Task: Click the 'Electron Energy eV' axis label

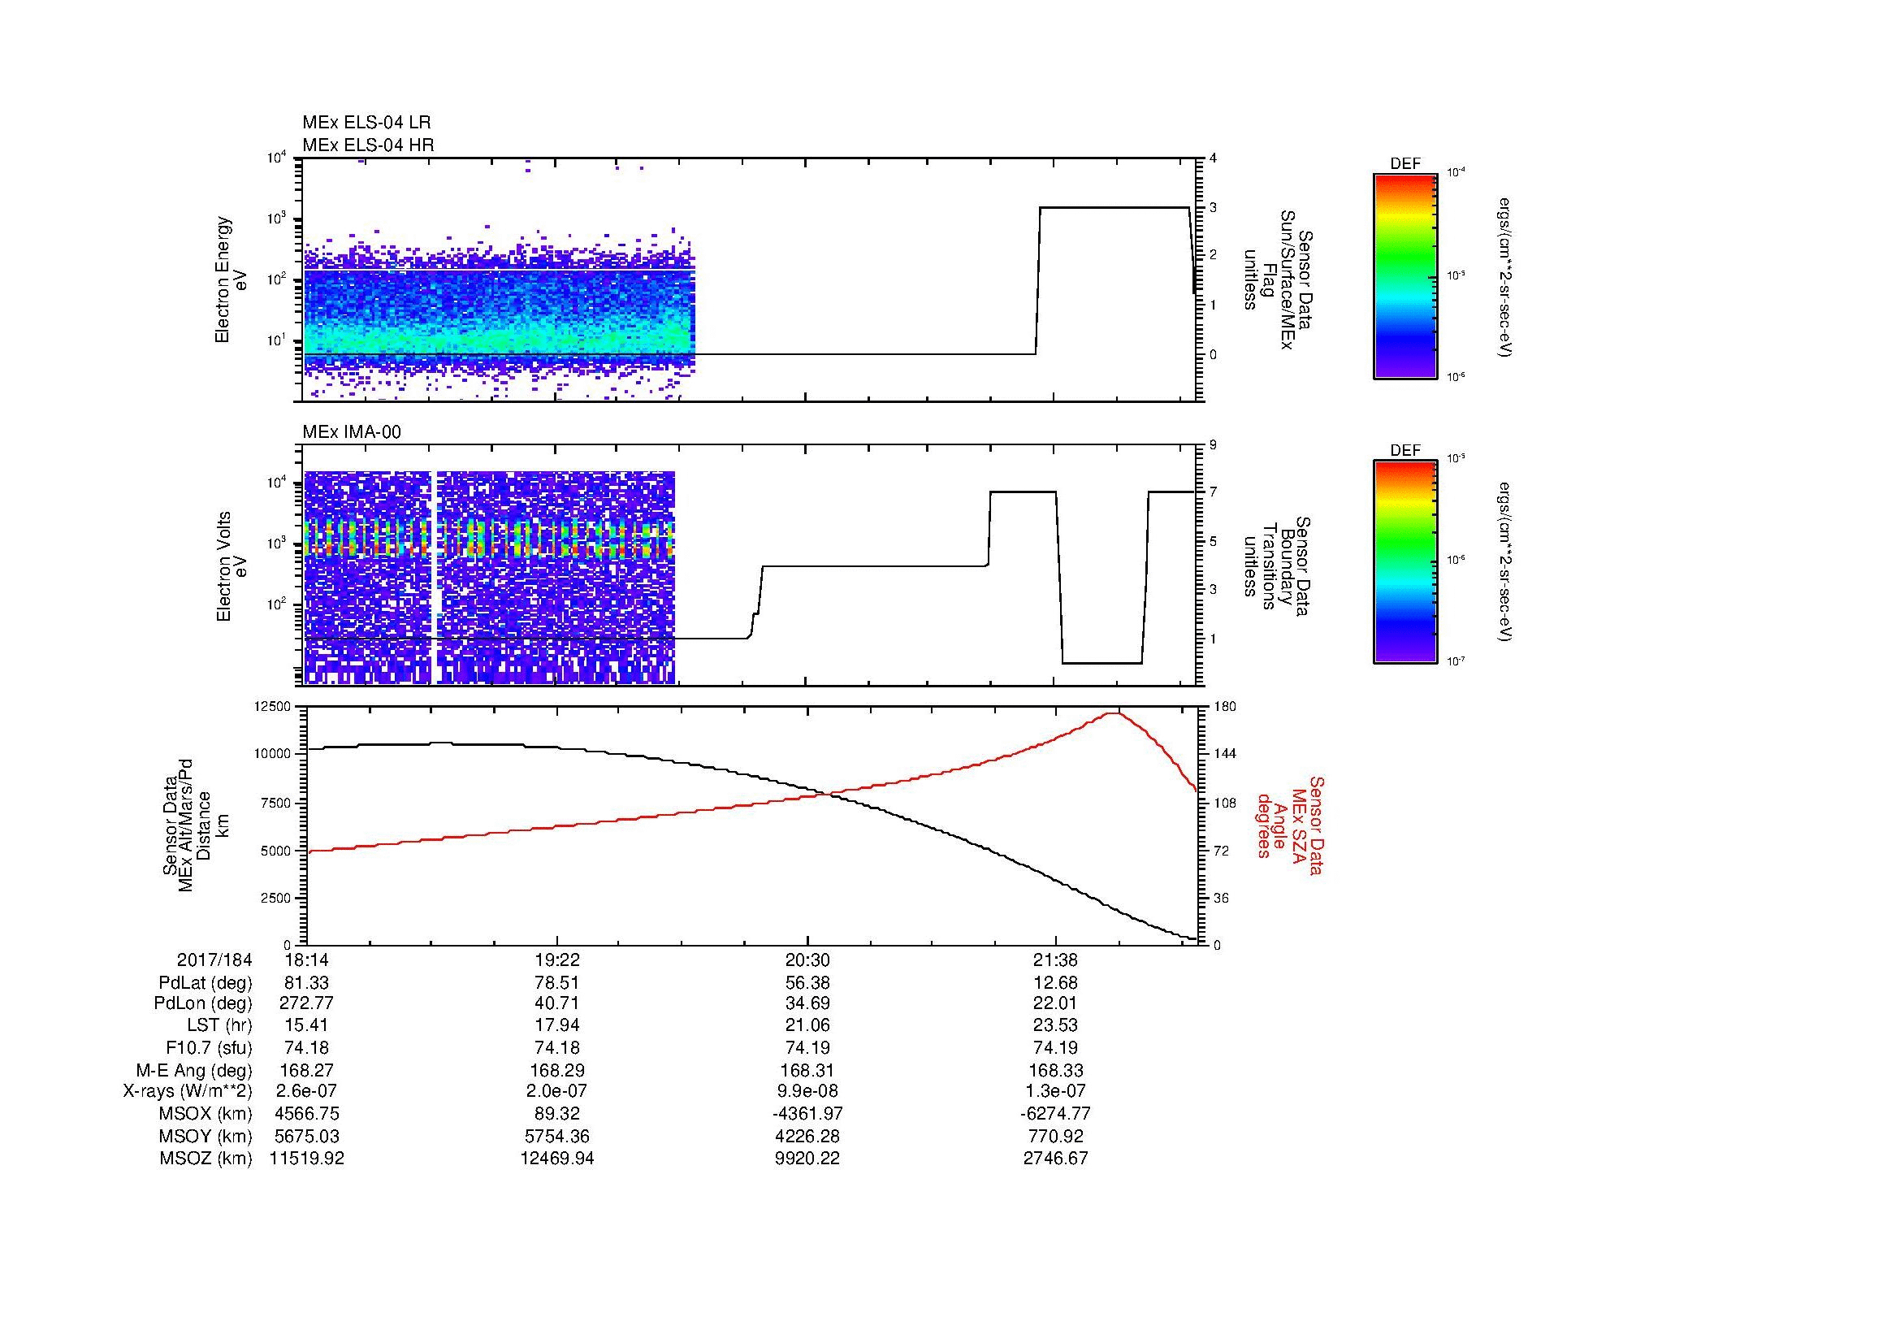Action: [x=231, y=279]
